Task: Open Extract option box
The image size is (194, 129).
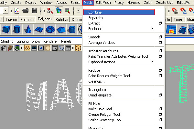Action: pyautogui.click(x=160, y=23)
